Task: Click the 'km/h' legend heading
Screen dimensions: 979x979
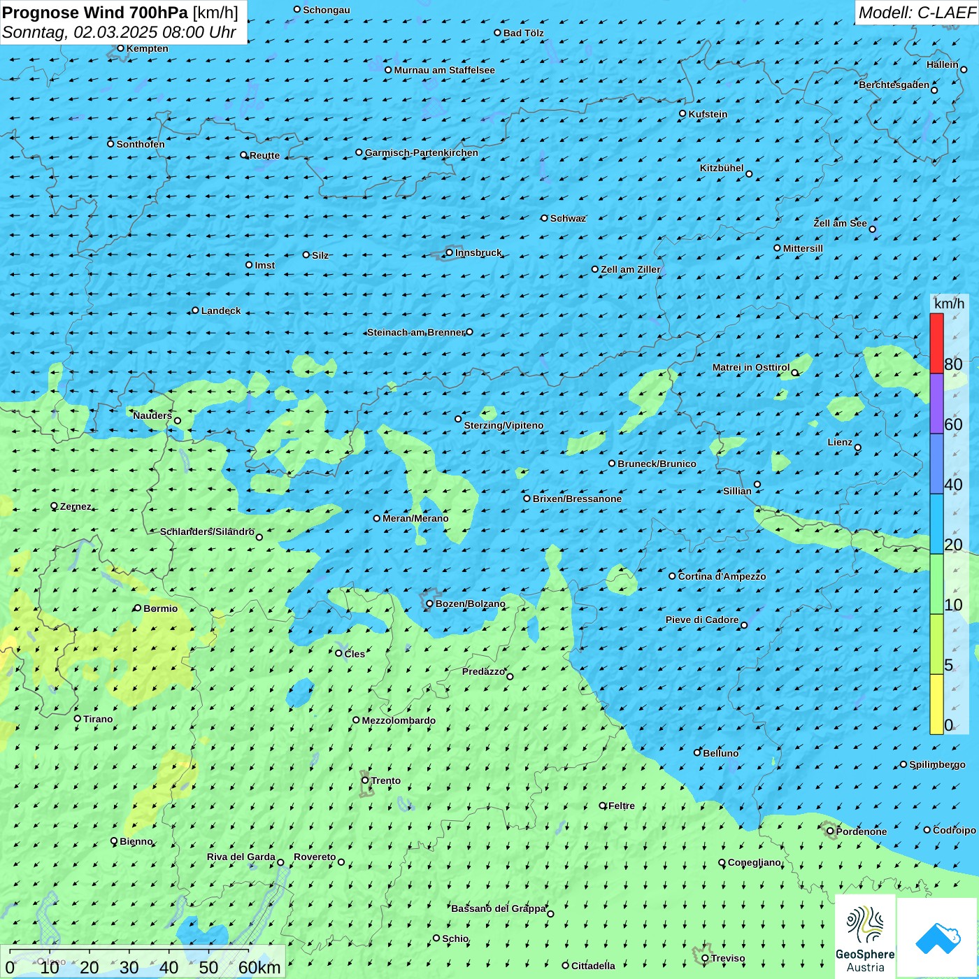Action: pos(950,303)
